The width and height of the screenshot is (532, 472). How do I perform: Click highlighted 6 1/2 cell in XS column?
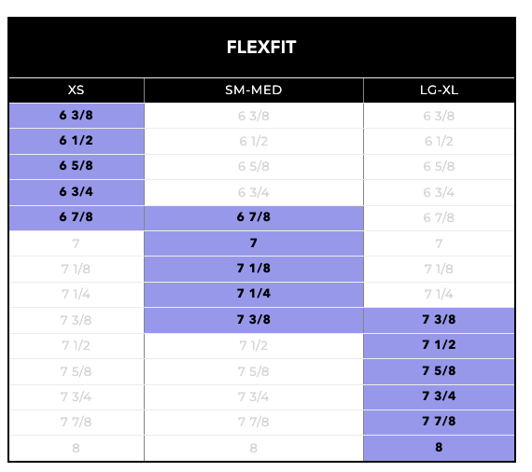click(77, 141)
